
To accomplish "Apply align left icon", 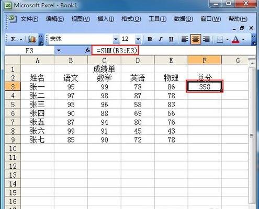I will [185, 39].
